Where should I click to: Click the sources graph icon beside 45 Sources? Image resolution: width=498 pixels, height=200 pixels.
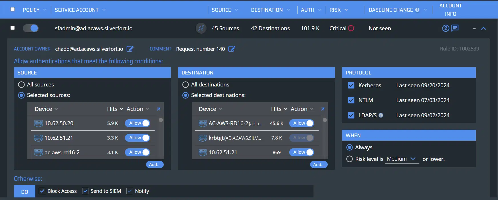201,28
